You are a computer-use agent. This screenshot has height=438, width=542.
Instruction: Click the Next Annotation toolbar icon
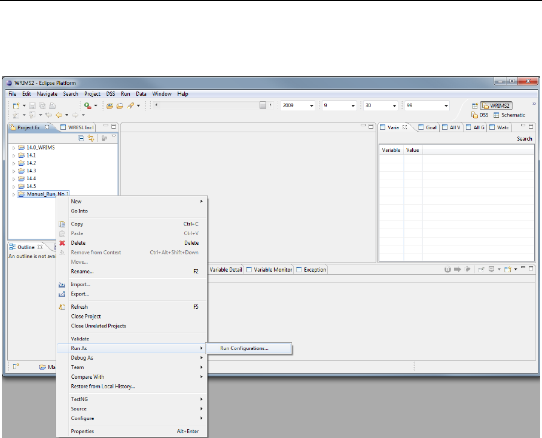tap(16, 115)
